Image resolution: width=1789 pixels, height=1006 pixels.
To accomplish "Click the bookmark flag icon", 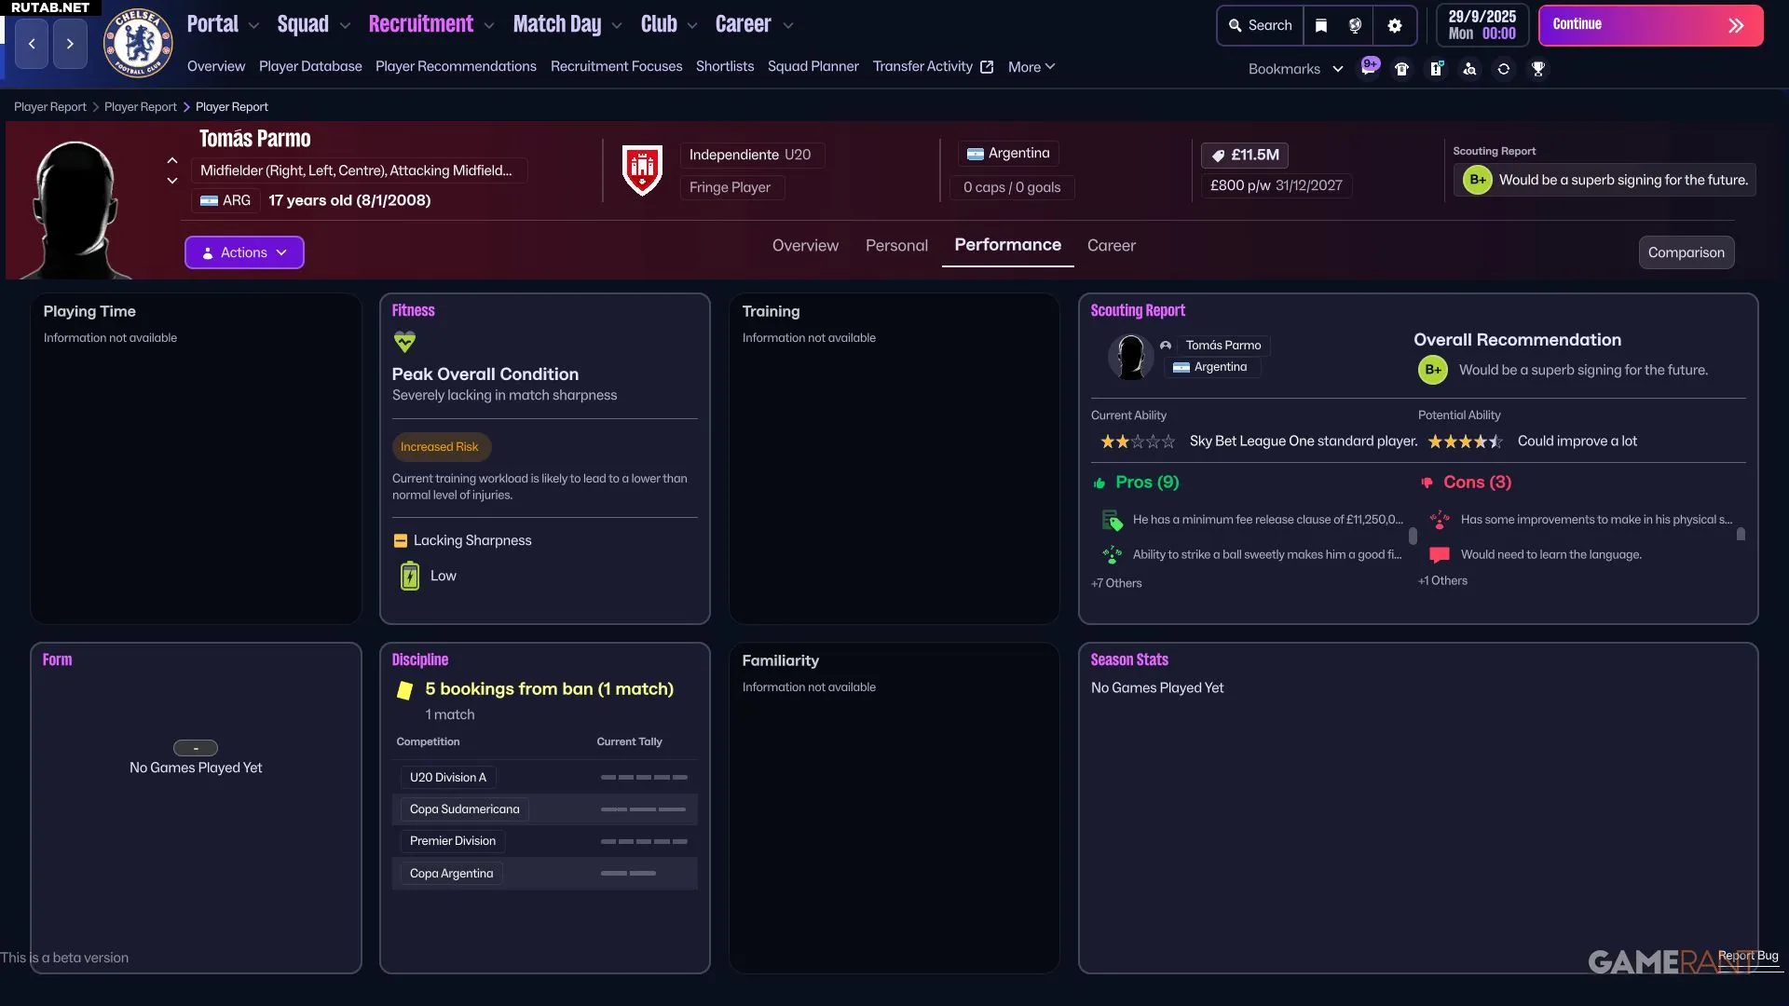I will pos(1321,26).
